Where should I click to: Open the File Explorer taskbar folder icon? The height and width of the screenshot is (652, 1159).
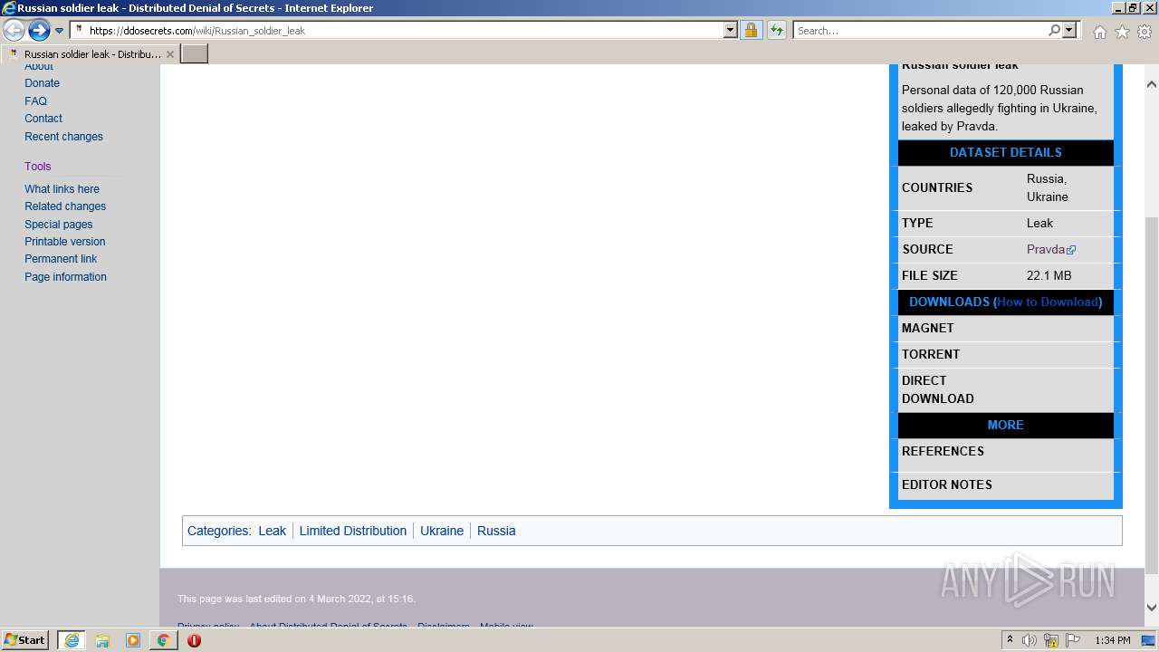click(x=102, y=640)
